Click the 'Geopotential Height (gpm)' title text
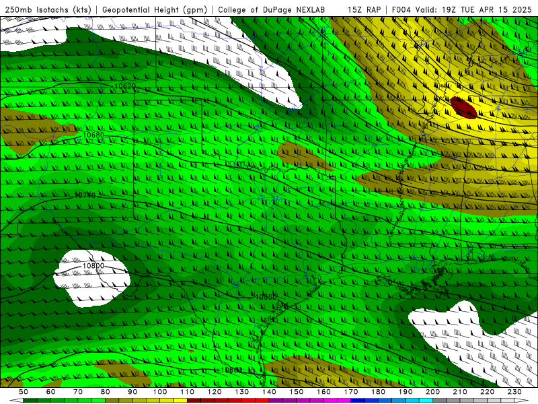Image resolution: width=538 pixels, height=404 pixels. (155, 10)
